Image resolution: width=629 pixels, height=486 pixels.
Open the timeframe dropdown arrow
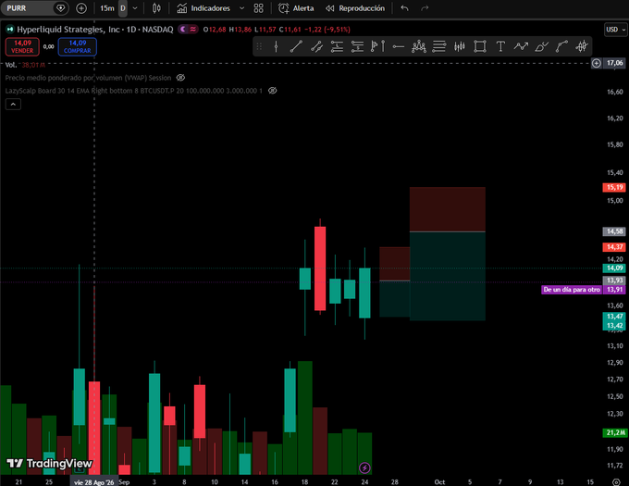(x=135, y=8)
